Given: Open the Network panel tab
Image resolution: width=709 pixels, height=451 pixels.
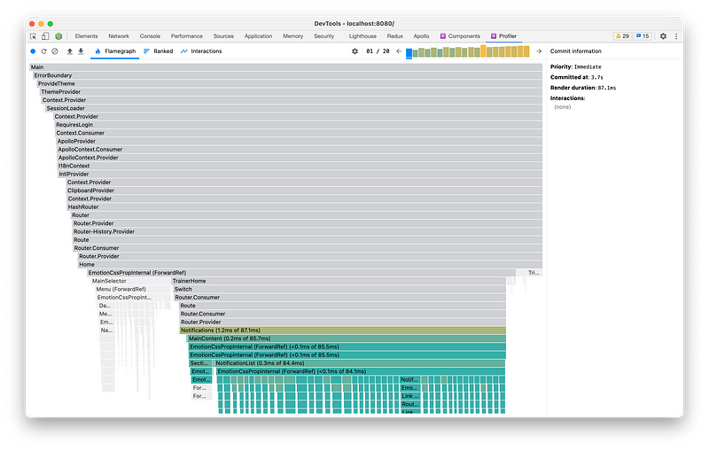Looking at the screenshot, I should (x=118, y=36).
